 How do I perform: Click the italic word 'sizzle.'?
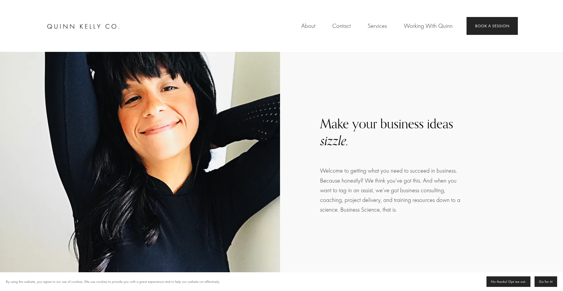[x=334, y=141]
